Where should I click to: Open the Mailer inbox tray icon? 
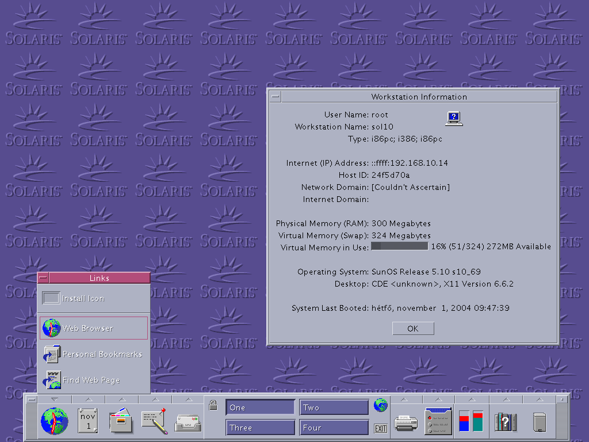coord(188,423)
